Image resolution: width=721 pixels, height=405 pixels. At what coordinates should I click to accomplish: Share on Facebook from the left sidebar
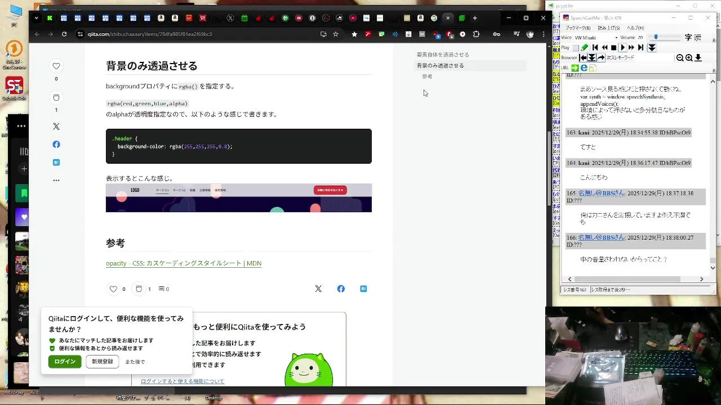(x=56, y=145)
